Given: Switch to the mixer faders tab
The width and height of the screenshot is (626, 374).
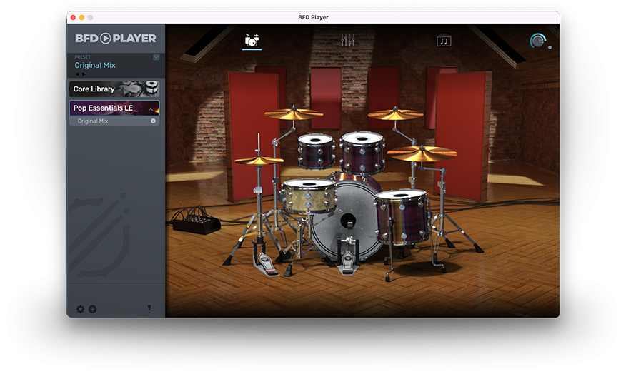Looking at the screenshot, I should (x=348, y=40).
